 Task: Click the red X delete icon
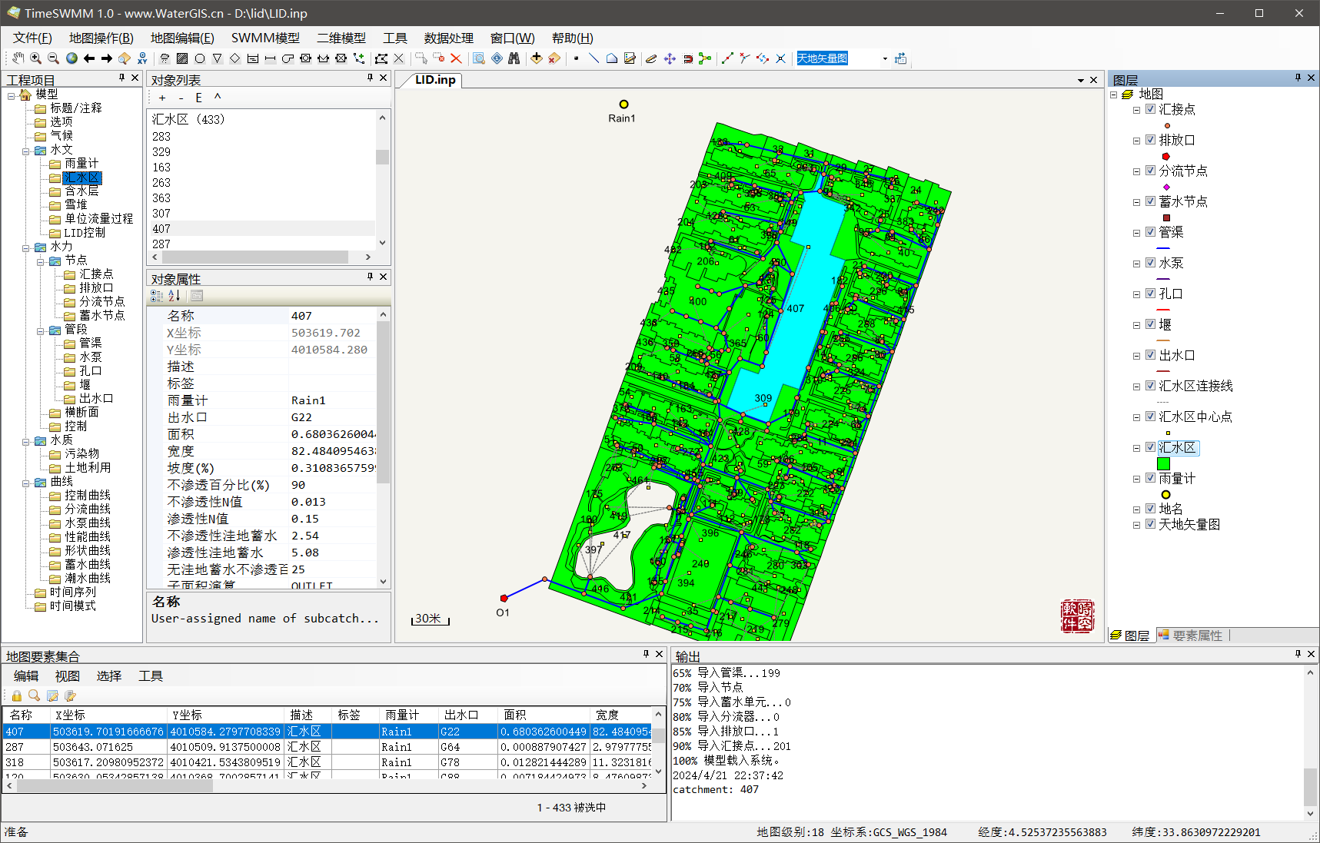pyautogui.click(x=456, y=58)
